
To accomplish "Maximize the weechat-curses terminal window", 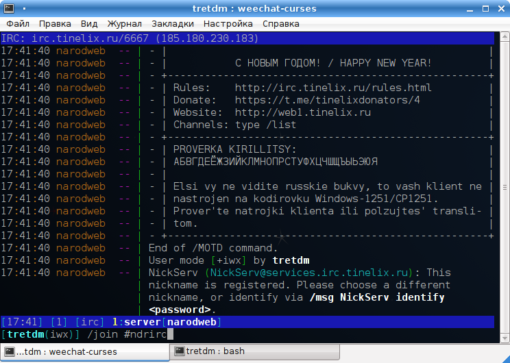I will (486, 8).
